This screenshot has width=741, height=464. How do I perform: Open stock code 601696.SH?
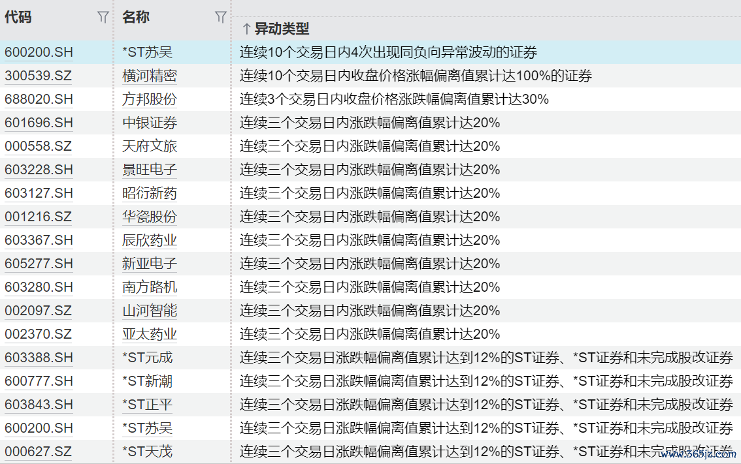39,123
